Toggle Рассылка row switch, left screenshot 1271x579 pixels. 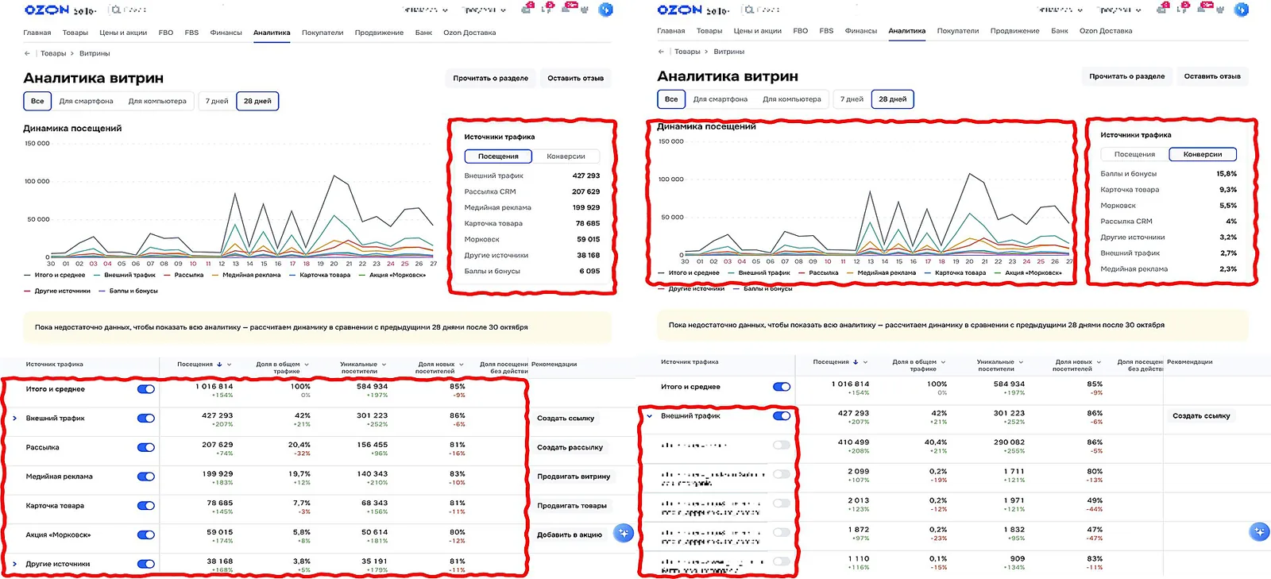pyautogui.click(x=146, y=447)
